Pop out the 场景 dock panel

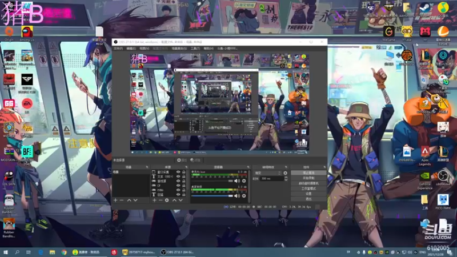tap(147, 167)
